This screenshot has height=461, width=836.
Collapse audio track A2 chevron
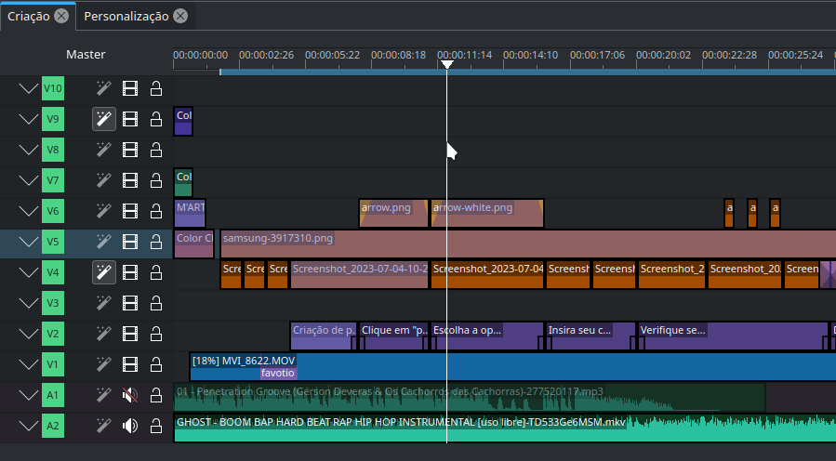coord(29,427)
